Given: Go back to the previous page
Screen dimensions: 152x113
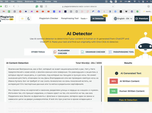Looking at the screenshot, I should click(14, 6).
